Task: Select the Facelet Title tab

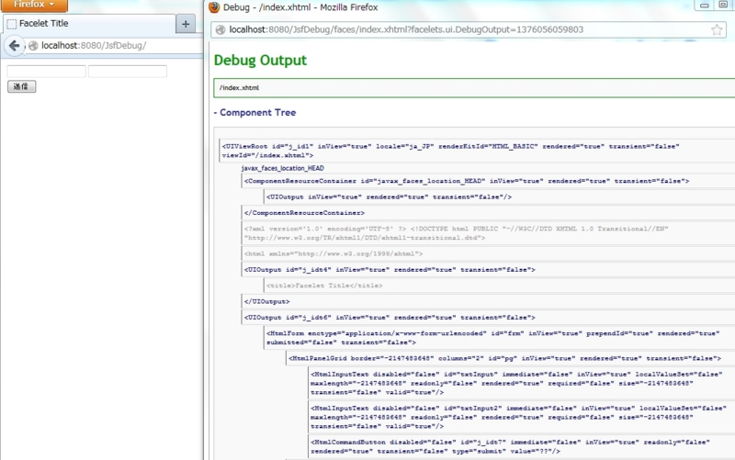Action: tap(89, 24)
